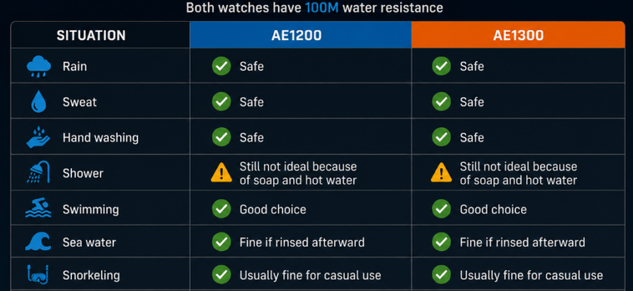Click the AE1300 shower warning triangle
The width and height of the screenshot is (633, 291).
[442, 172]
